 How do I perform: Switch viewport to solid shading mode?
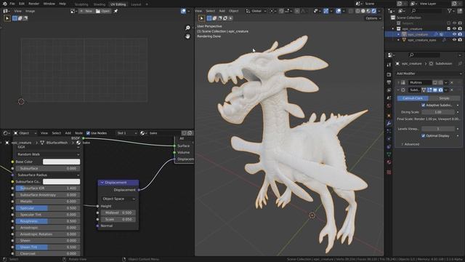[363, 11]
